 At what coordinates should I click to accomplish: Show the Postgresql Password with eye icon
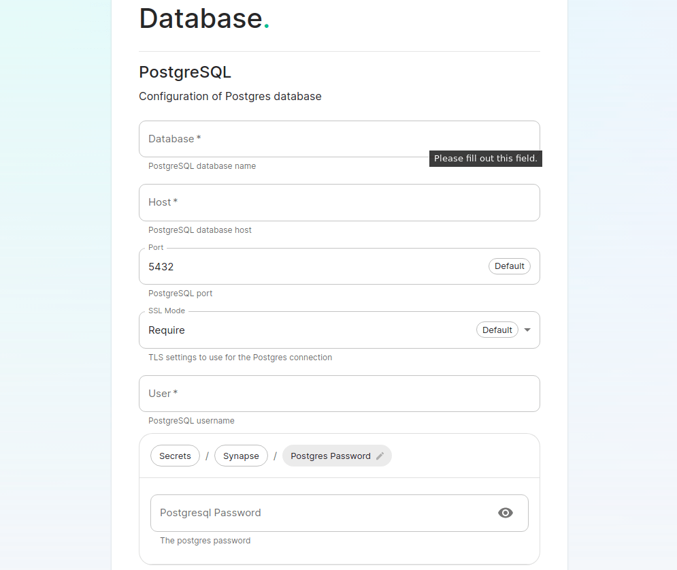505,513
